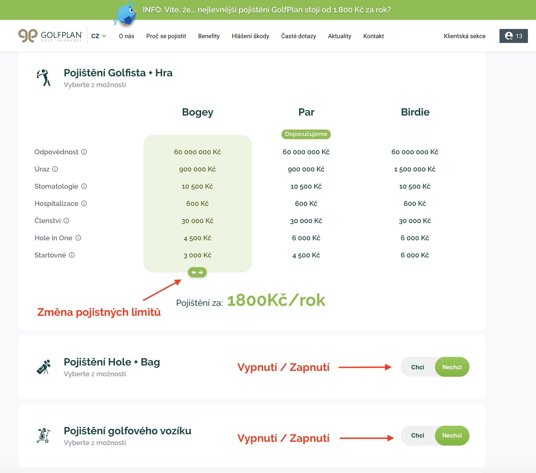Screen dimensions: 536x473
Task: Click the user account icon button
Action: tap(513, 36)
